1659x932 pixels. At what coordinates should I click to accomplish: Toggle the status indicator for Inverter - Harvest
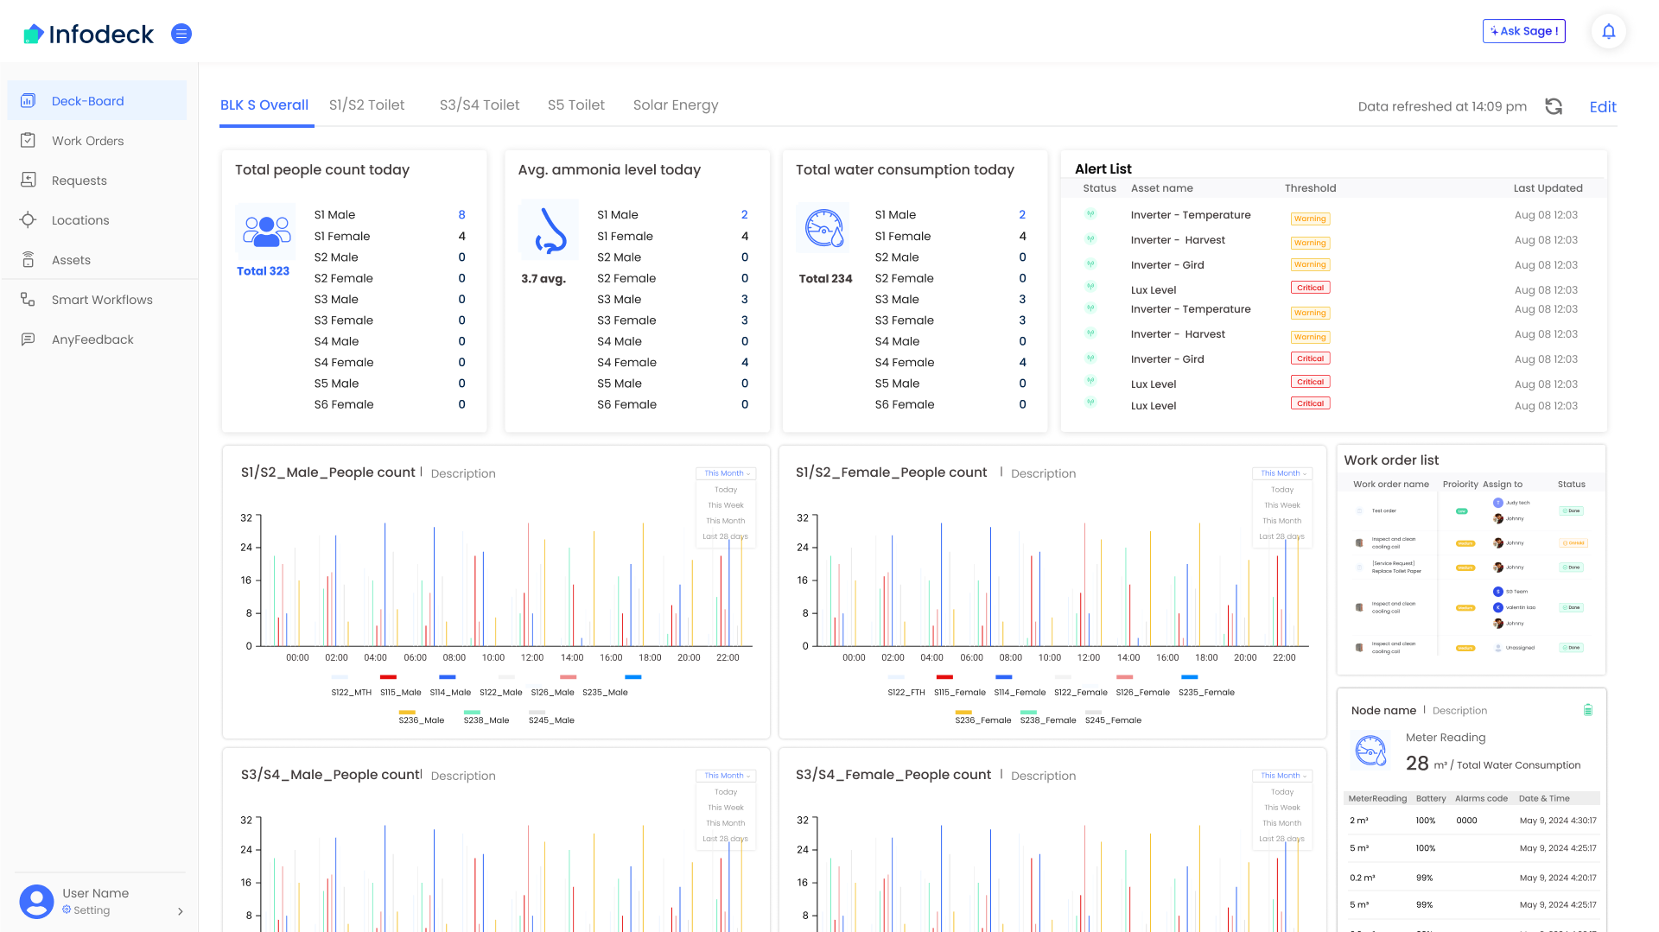1090,239
